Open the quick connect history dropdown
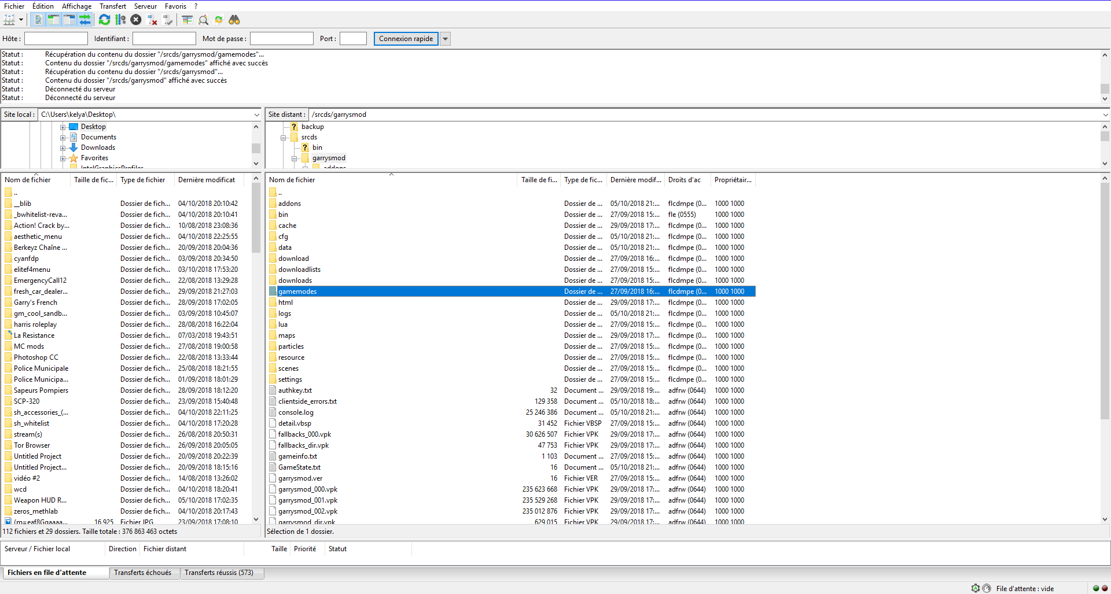1111x594 pixels. (446, 39)
